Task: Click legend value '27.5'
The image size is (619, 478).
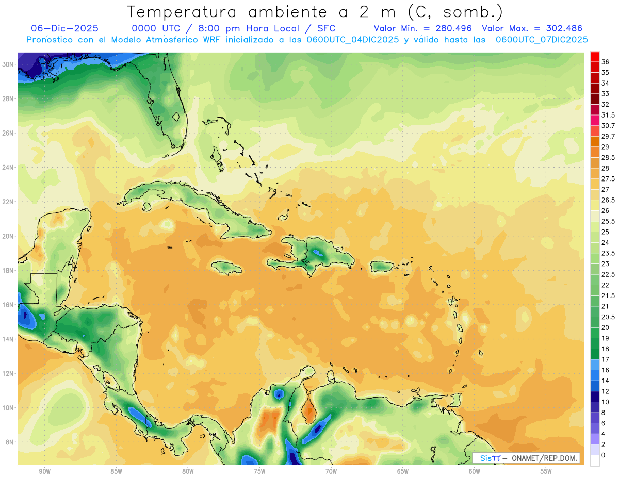Action: 608,179
